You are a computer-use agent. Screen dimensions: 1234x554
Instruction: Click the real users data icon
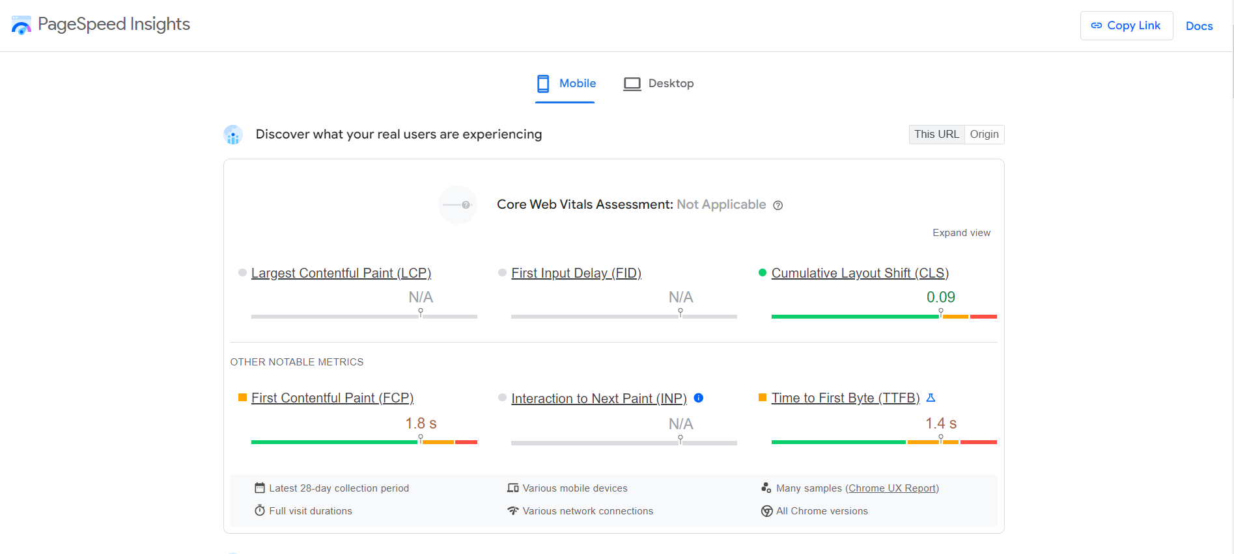[x=233, y=135]
